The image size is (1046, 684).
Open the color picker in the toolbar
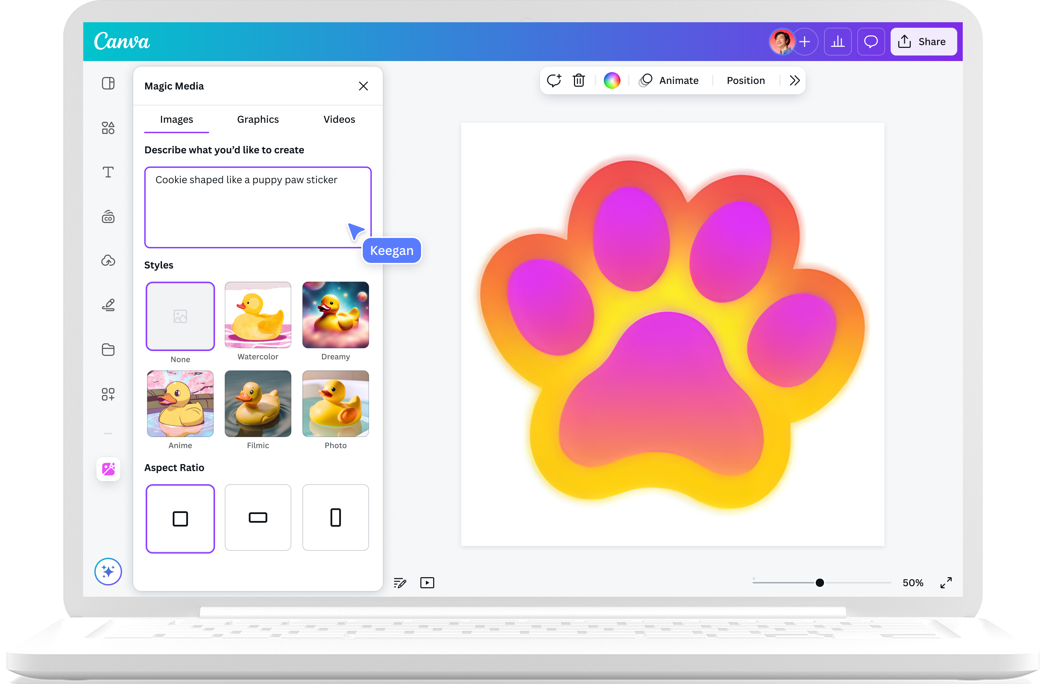[x=612, y=80]
